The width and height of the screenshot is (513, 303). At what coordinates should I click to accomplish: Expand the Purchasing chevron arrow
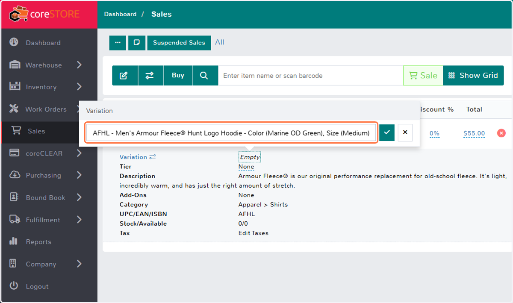coord(79,175)
